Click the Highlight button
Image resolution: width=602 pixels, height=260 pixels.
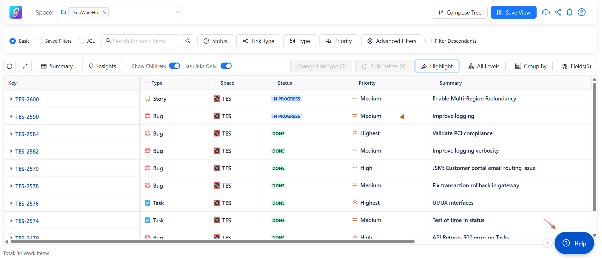(x=437, y=66)
